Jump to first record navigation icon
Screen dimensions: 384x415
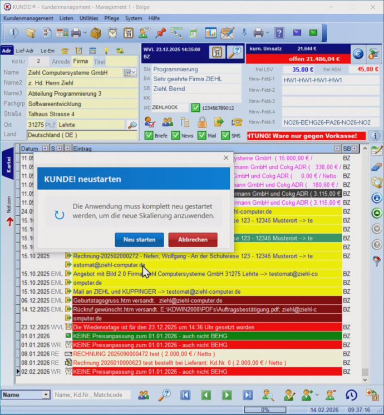pyautogui.click(x=185, y=395)
